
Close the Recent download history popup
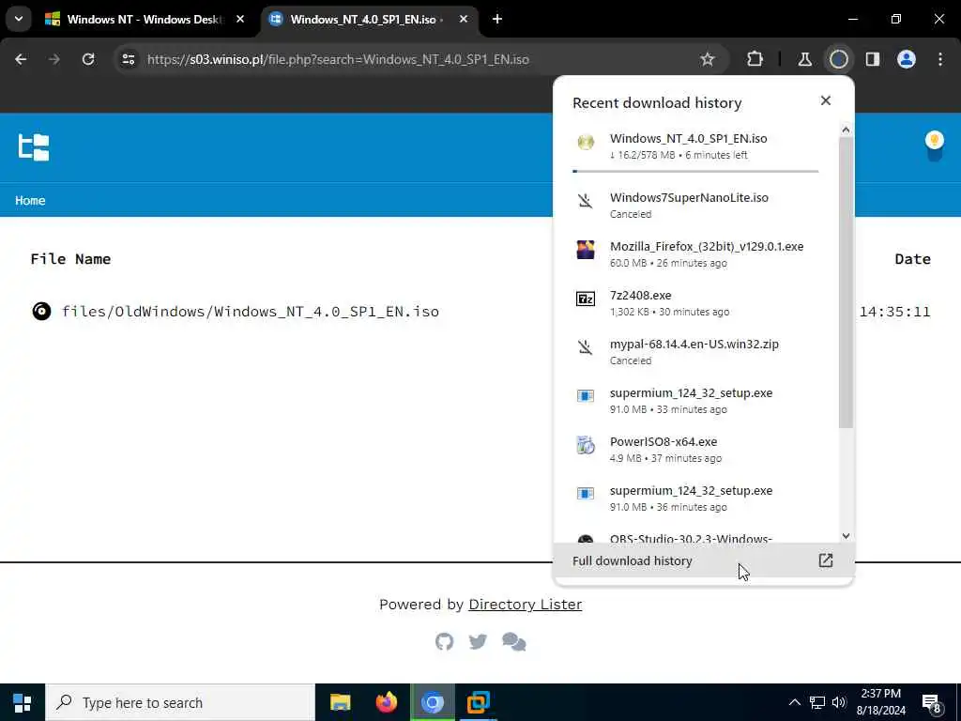[826, 100]
